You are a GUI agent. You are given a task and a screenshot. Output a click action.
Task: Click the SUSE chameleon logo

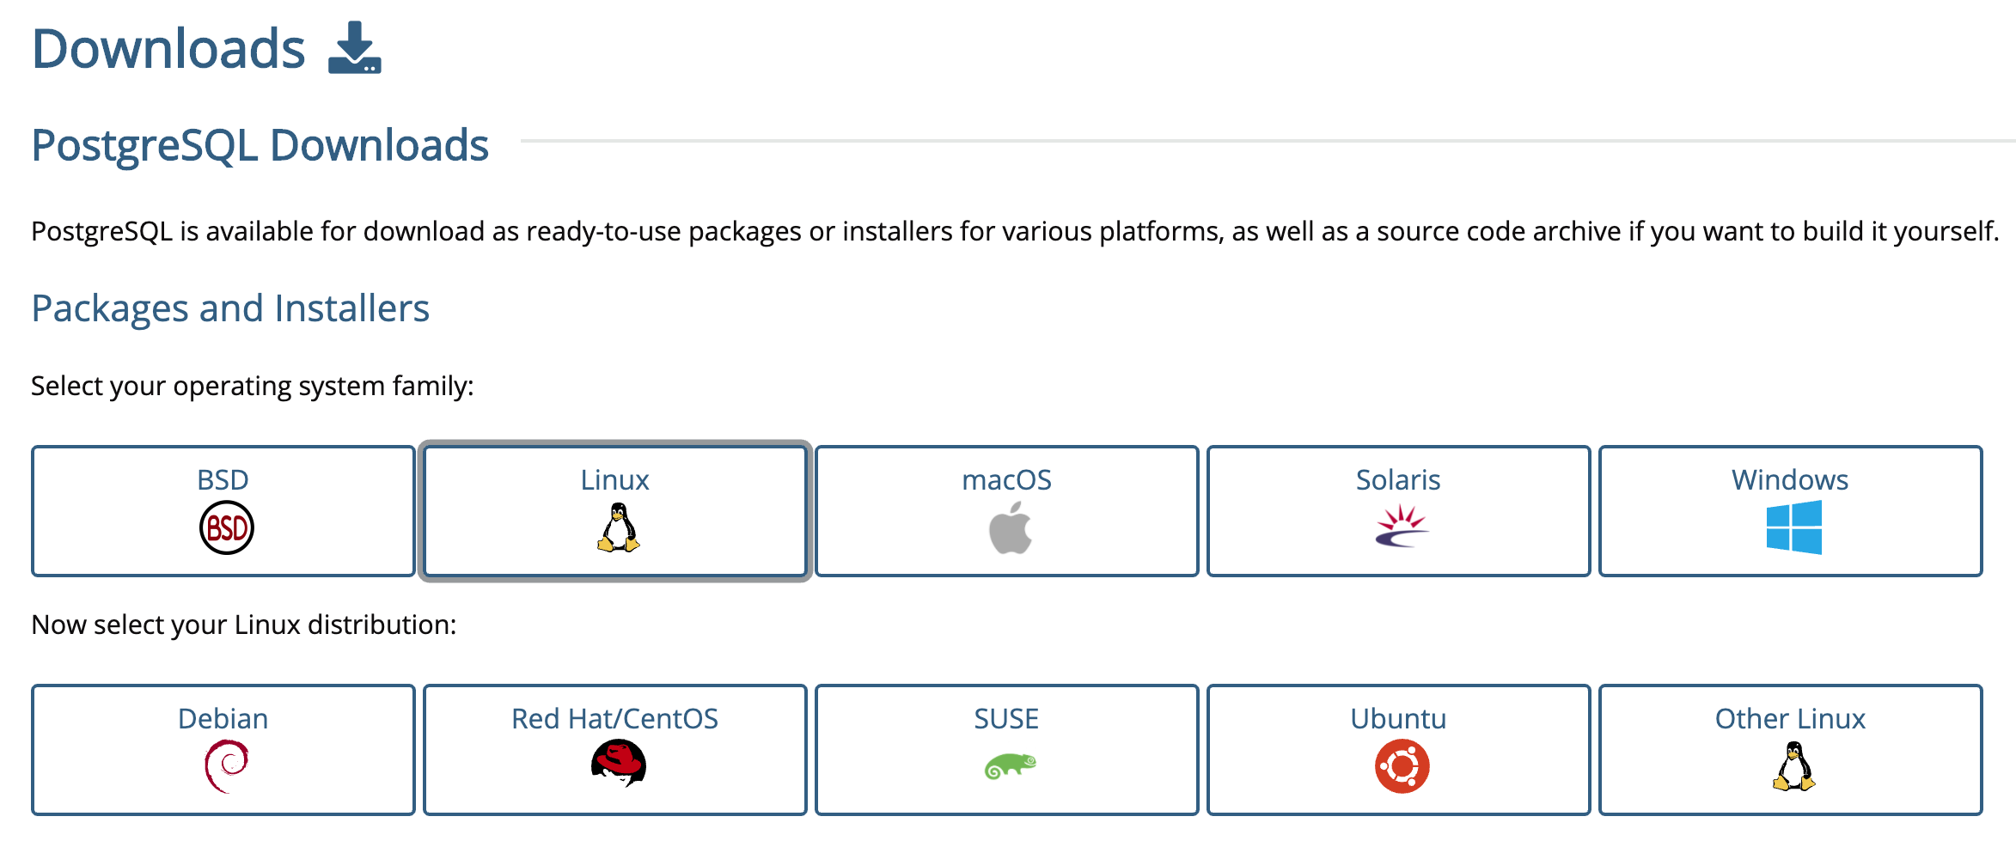(1010, 765)
